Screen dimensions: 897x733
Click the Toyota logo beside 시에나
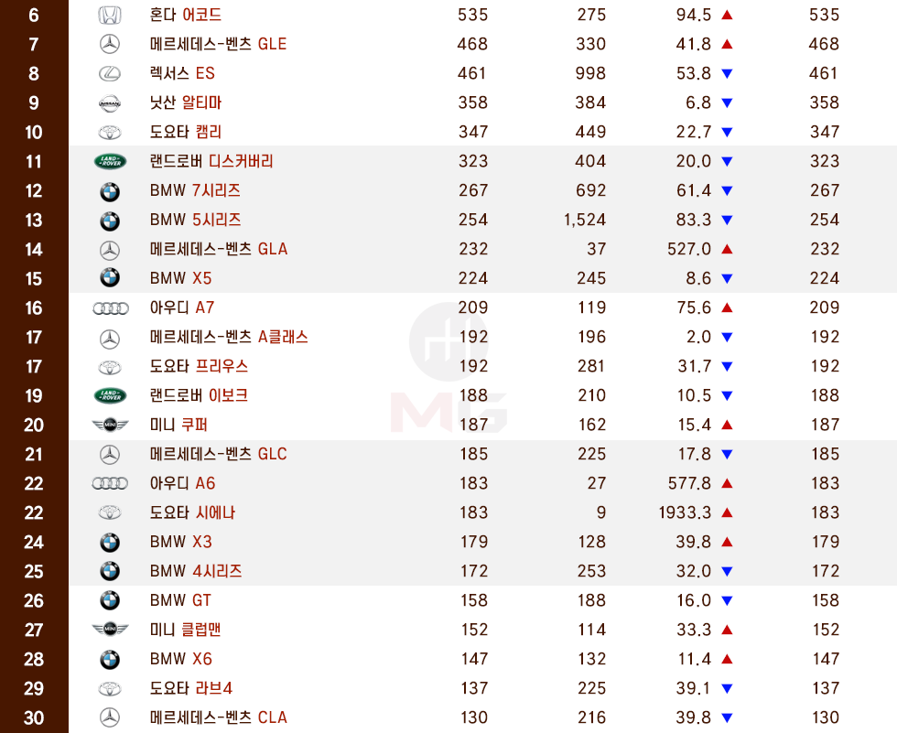110,512
